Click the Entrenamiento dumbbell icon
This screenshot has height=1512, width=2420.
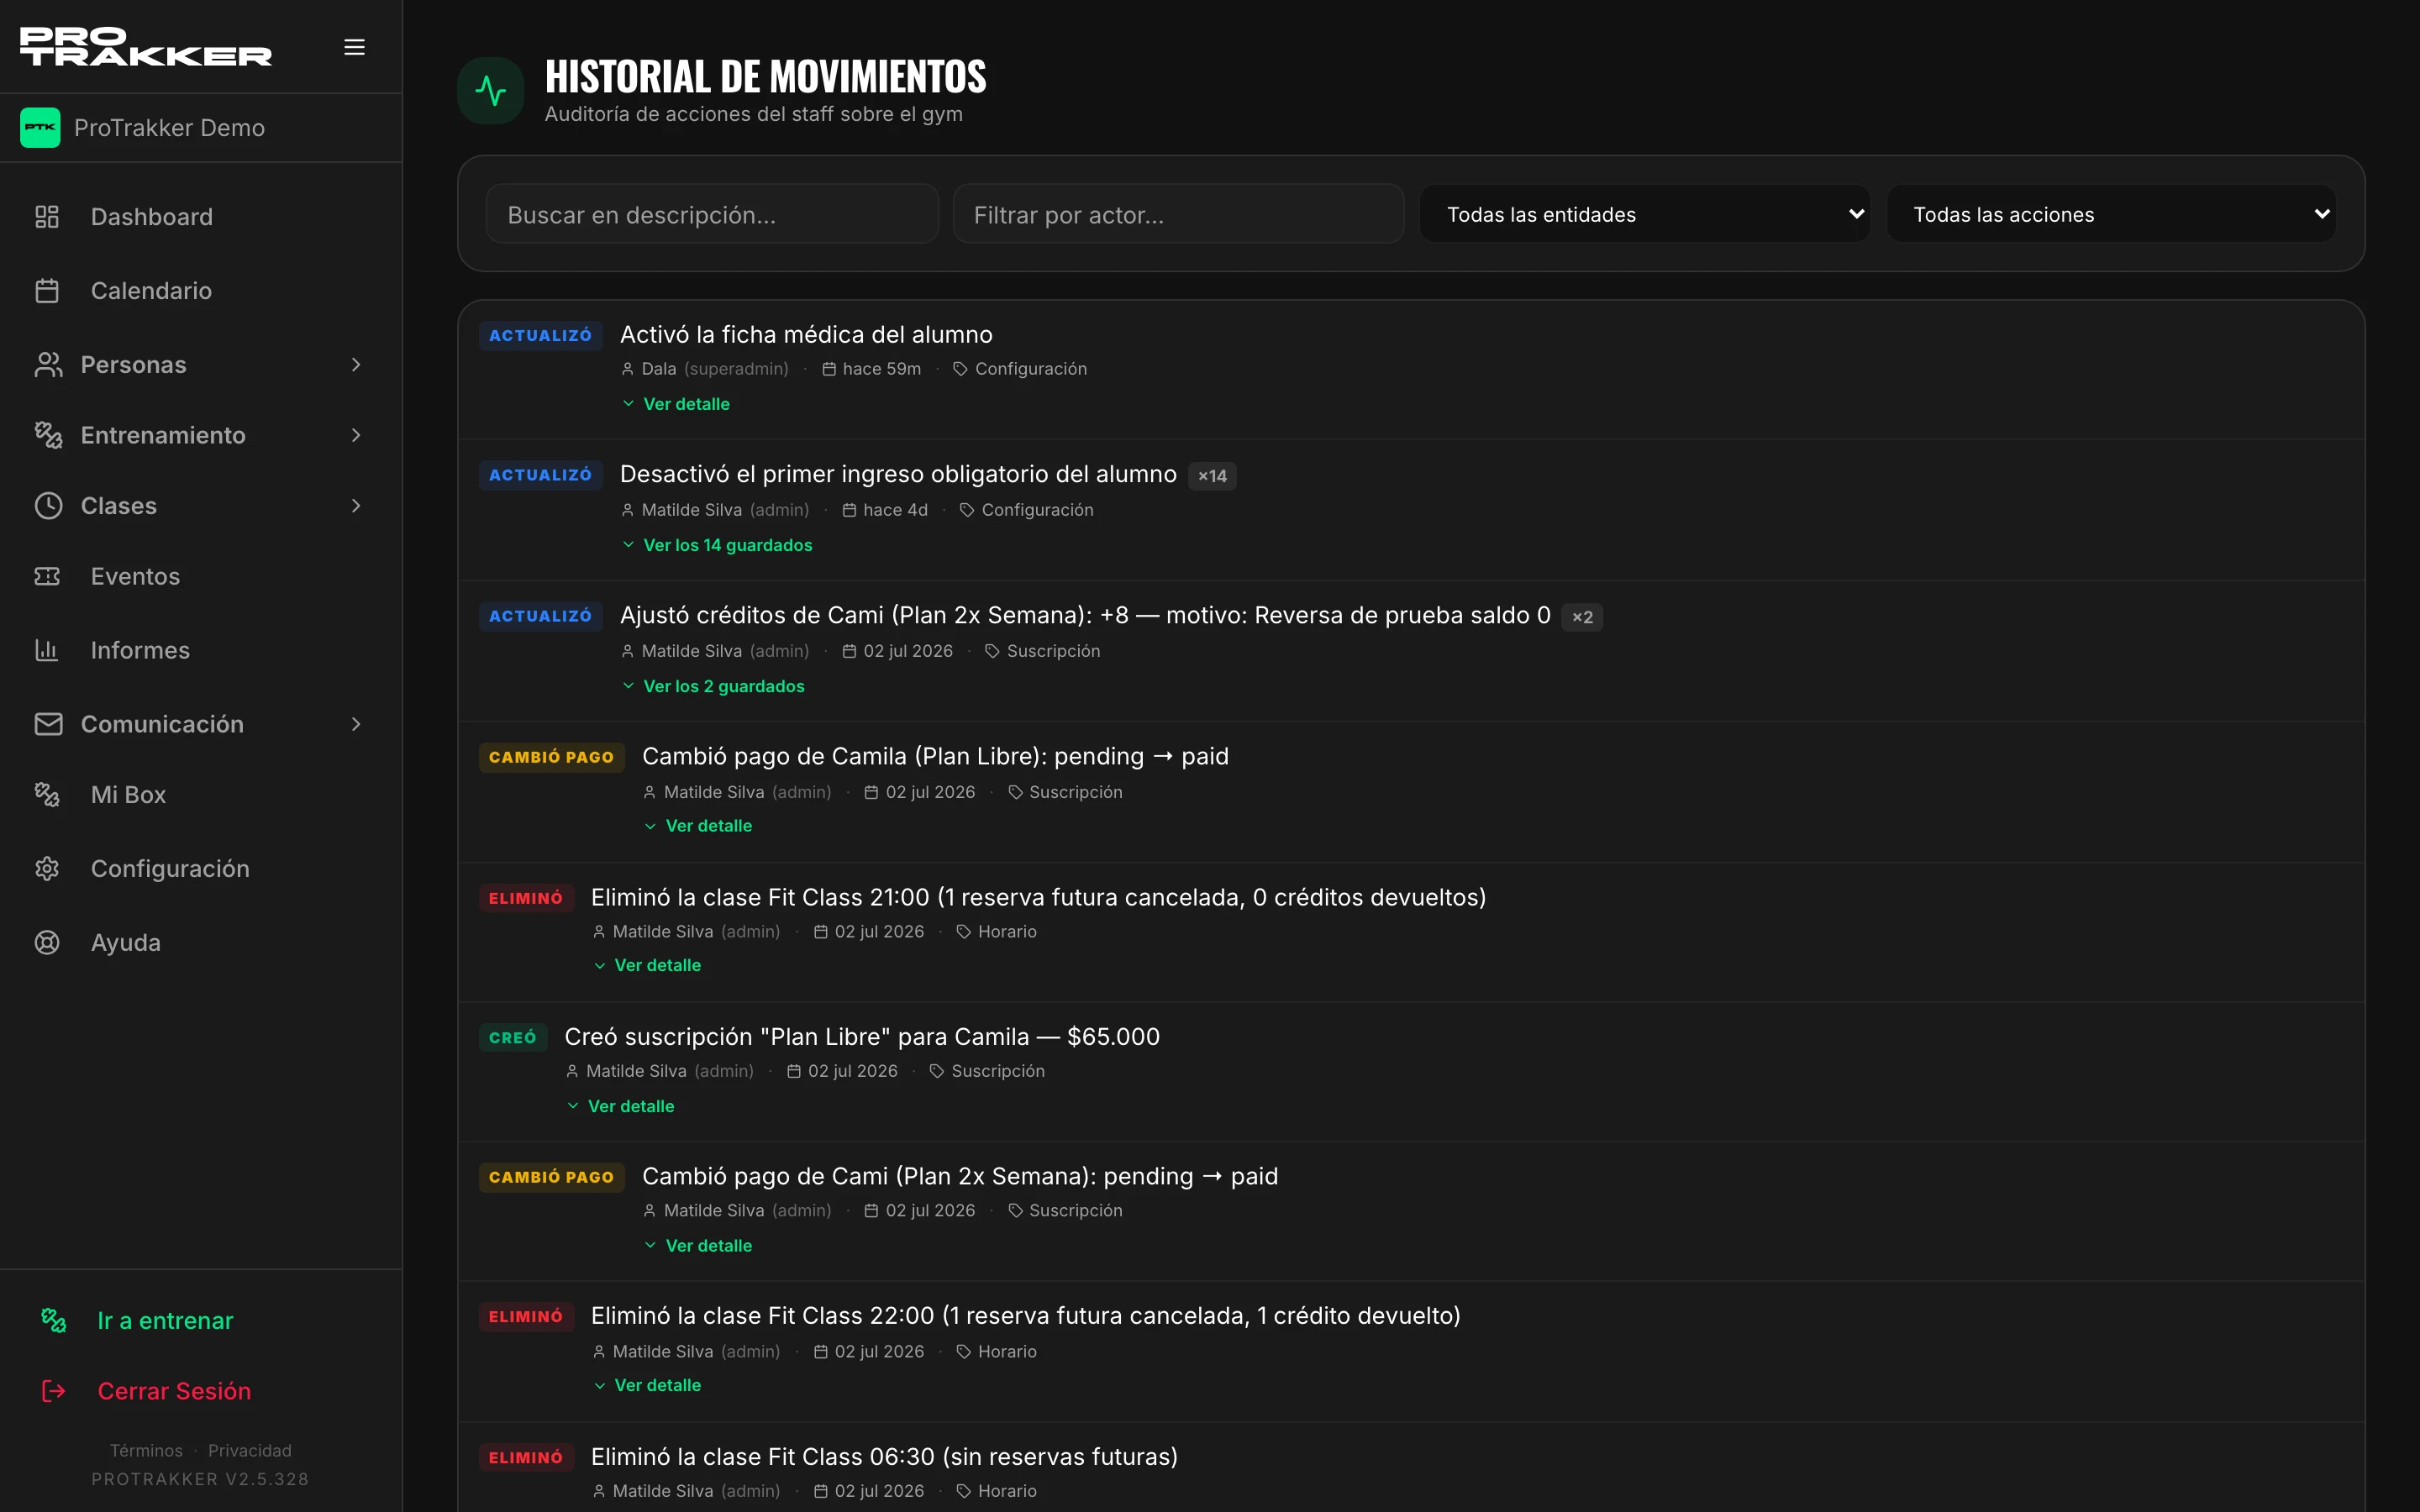[x=48, y=435]
